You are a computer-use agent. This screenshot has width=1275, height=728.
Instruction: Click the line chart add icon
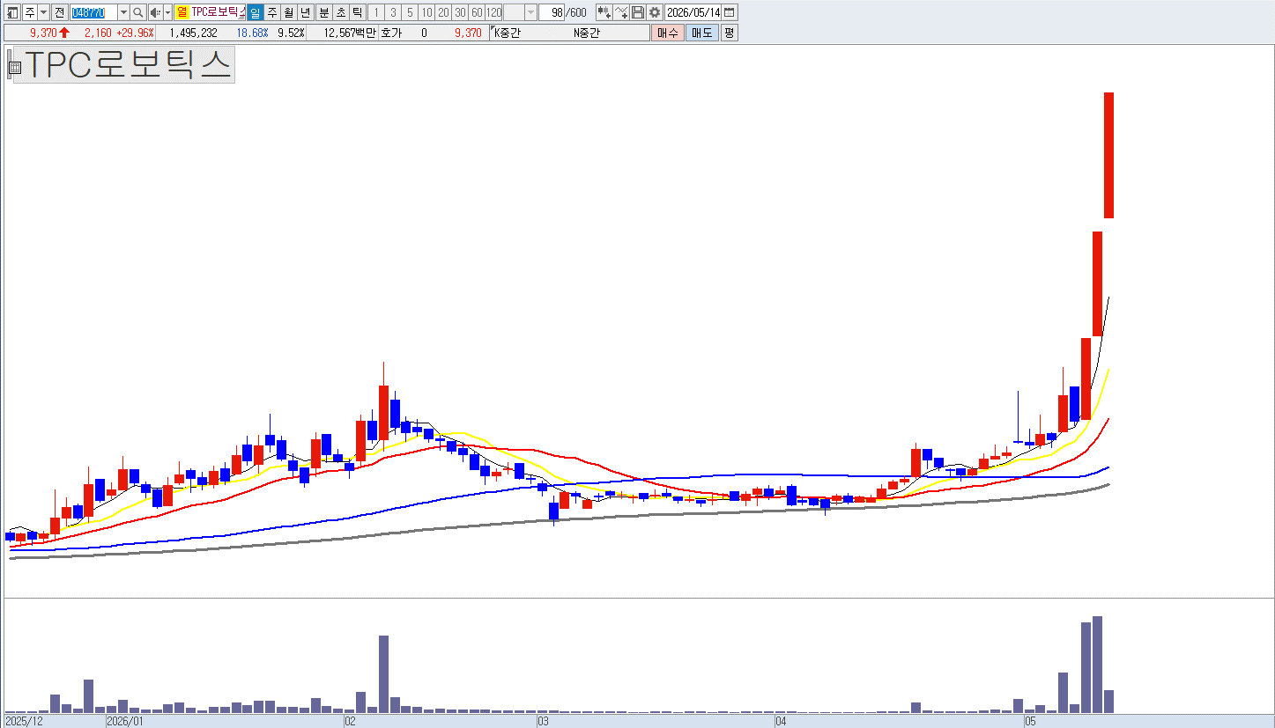pos(621,12)
